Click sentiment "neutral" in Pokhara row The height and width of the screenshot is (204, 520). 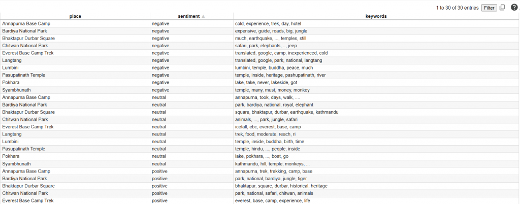click(x=159, y=156)
